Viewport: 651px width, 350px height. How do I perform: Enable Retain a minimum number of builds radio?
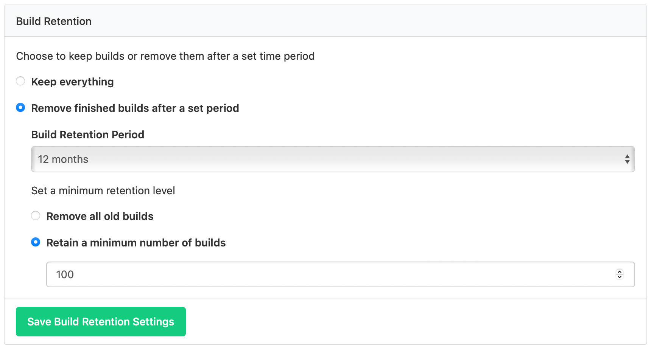(x=36, y=242)
